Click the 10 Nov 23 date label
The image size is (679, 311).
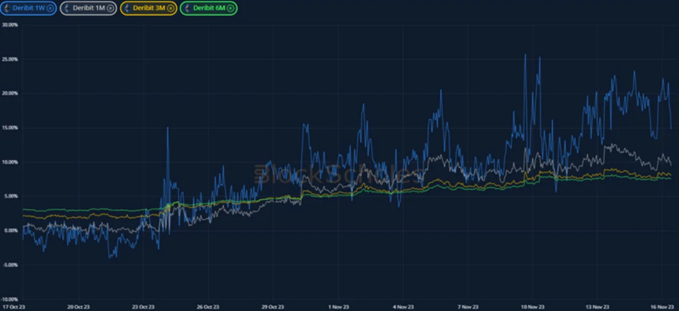tap(533, 307)
